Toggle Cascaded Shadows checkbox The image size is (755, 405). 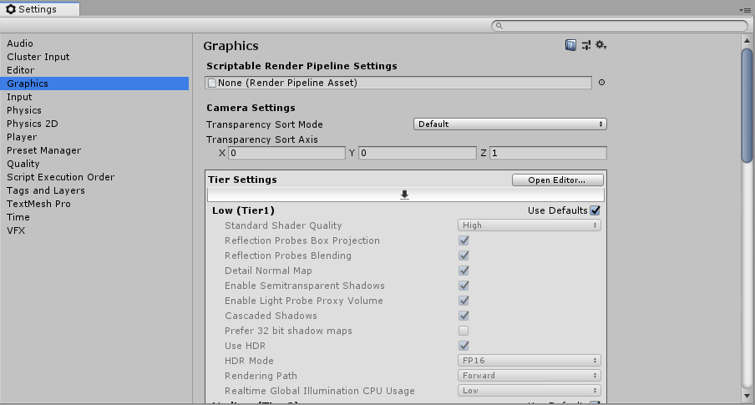(464, 316)
